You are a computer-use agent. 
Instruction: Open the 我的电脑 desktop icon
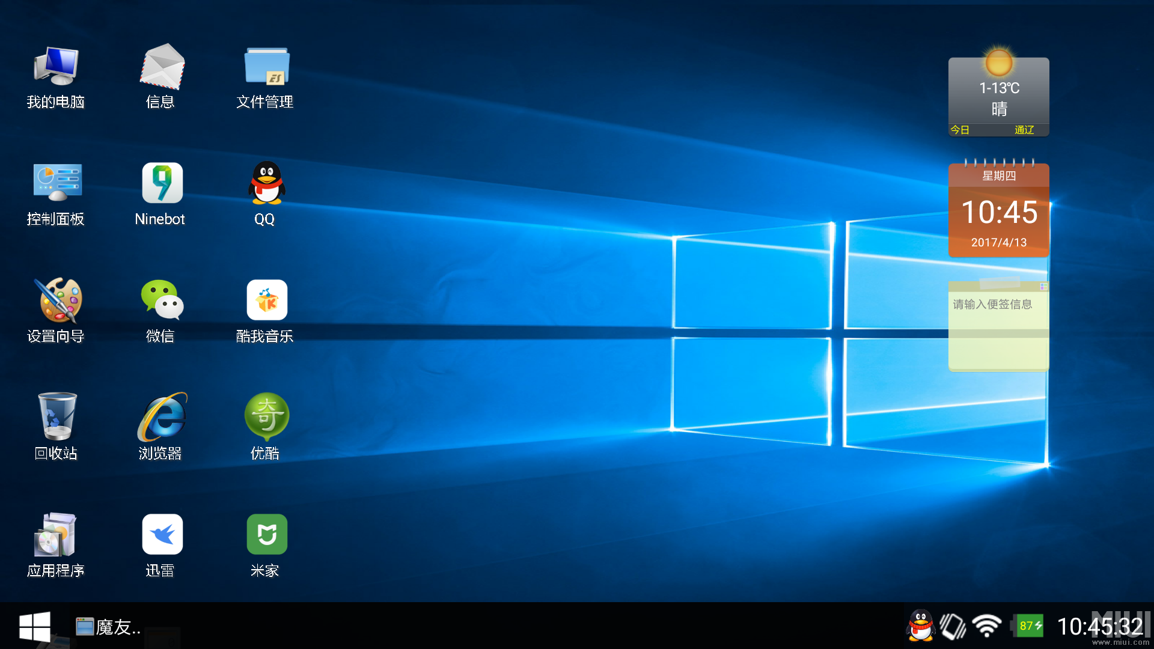[x=56, y=66]
